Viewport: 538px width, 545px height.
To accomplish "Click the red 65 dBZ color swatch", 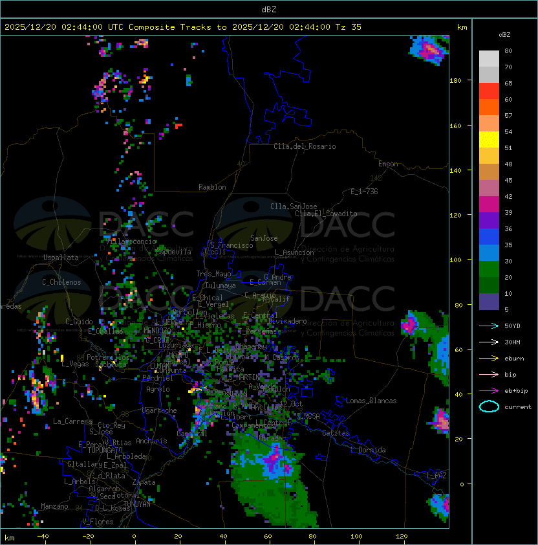I will (x=489, y=91).
